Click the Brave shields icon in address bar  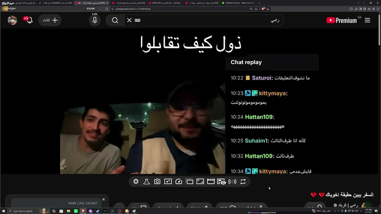tap(263, 9)
